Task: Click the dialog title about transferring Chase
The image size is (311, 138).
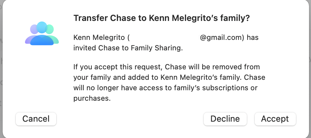Action: pyautogui.click(x=162, y=18)
